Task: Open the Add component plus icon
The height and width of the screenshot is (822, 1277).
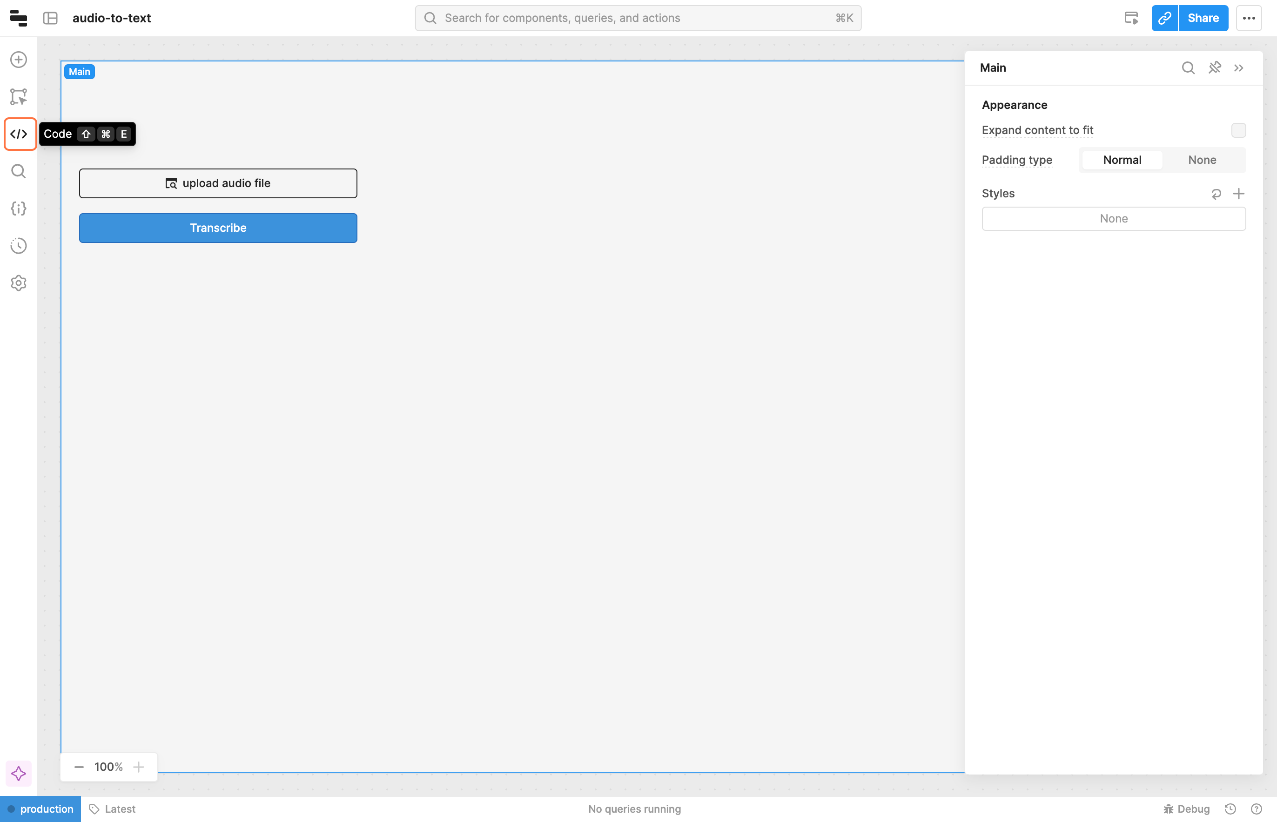Action: (x=19, y=60)
